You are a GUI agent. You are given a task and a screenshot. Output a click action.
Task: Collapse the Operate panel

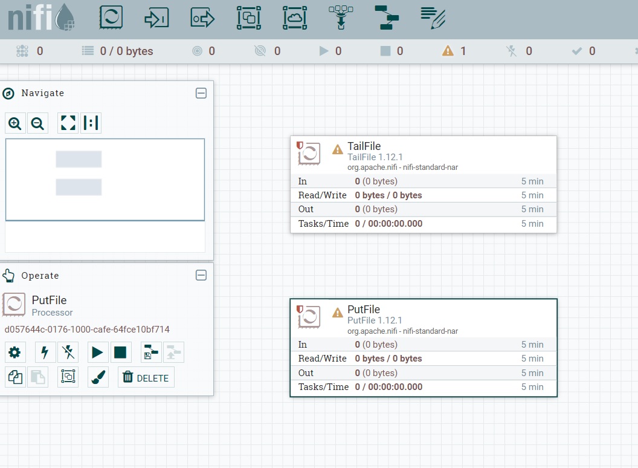(201, 275)
